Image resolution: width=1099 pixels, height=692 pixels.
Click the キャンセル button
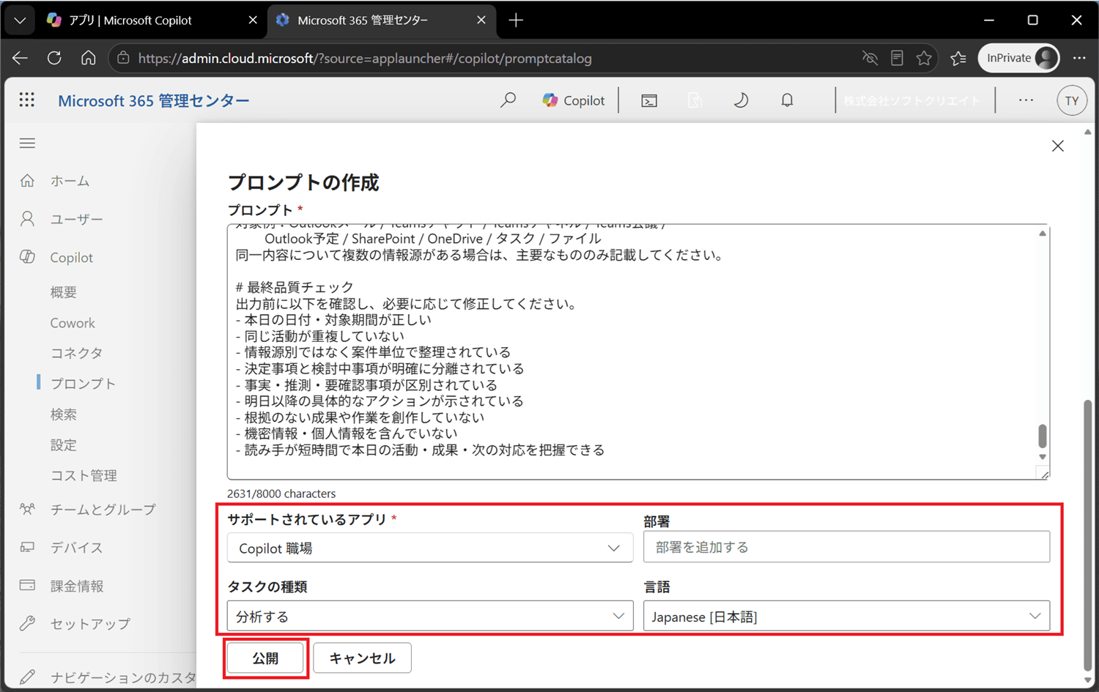362,658
